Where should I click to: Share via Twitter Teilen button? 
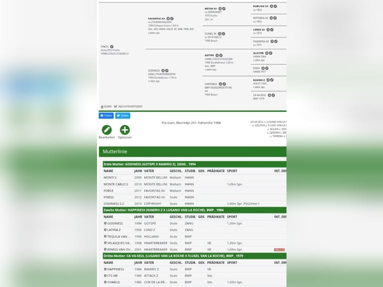click(122, 115)
